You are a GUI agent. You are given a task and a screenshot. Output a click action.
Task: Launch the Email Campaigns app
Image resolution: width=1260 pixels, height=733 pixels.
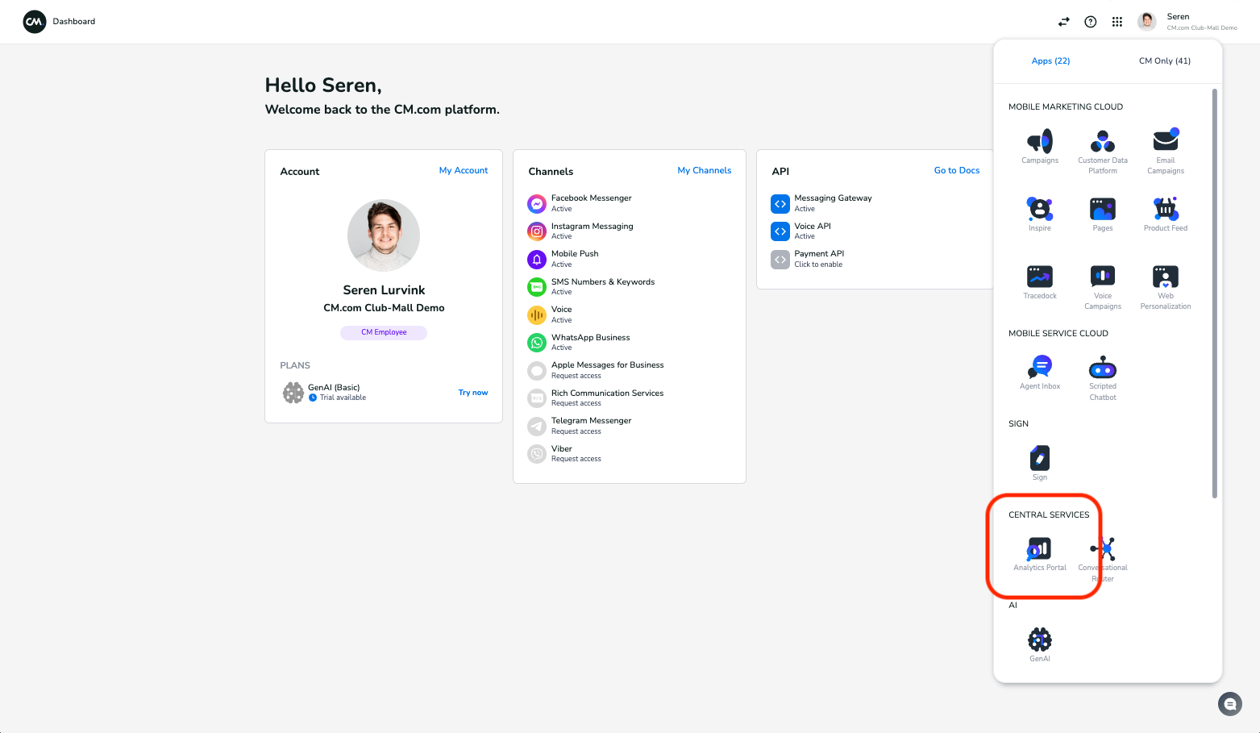tap(1165, 140)
